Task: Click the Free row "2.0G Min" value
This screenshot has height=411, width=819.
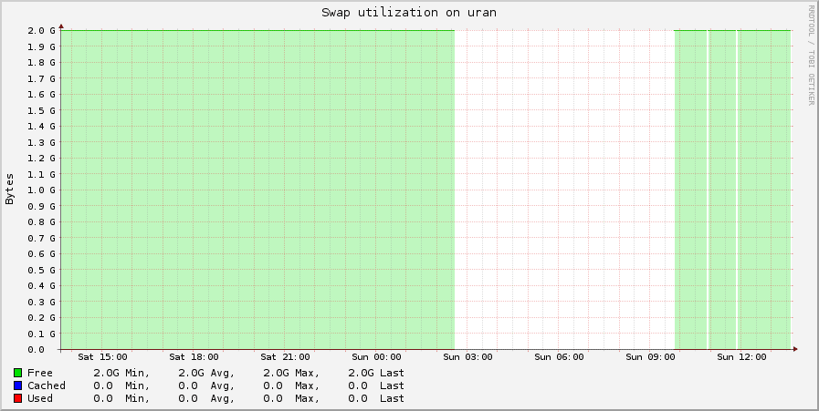Action: [121, 373]
